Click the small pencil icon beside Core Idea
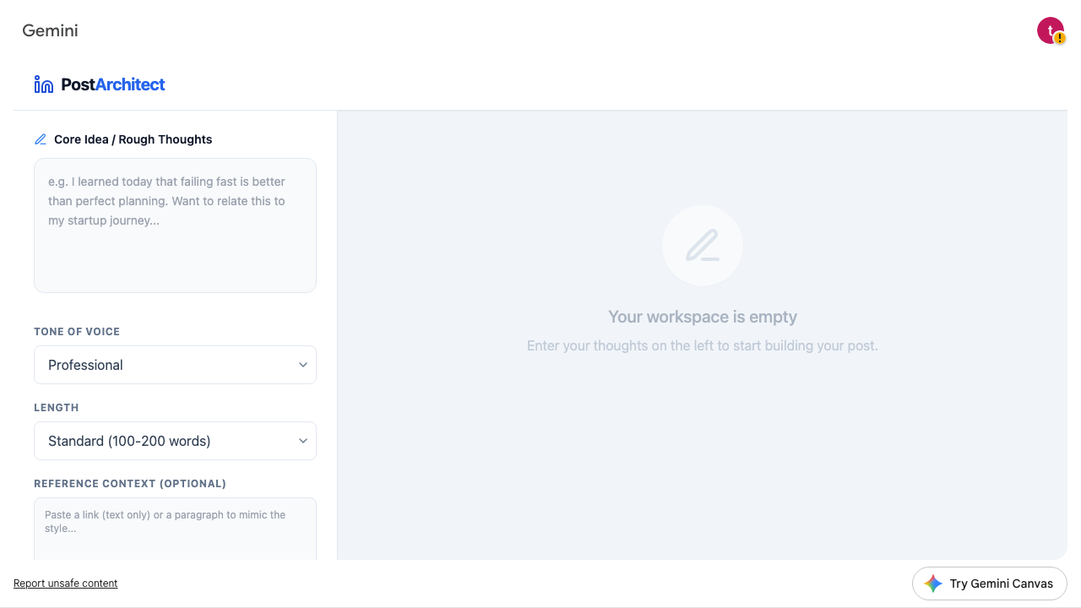Viewport: 1081px width, 608px height. 41,139
